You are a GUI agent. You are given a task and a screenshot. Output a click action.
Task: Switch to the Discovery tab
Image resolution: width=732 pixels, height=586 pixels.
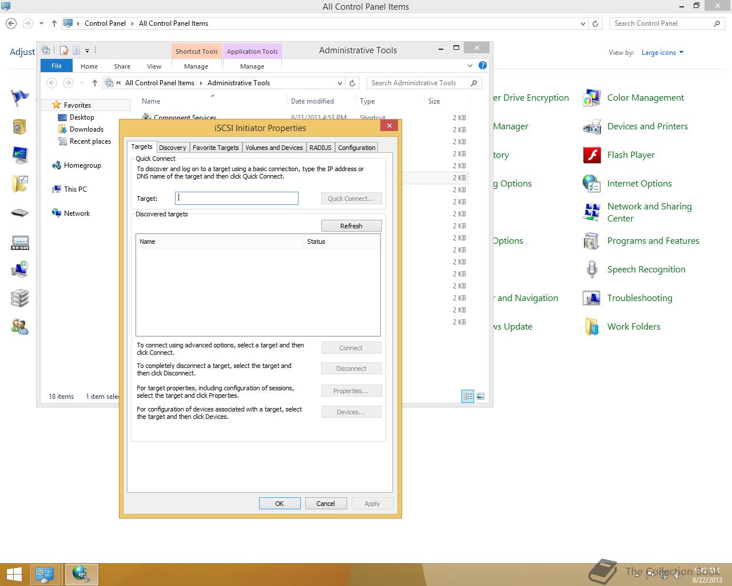(x=172, y=148)
